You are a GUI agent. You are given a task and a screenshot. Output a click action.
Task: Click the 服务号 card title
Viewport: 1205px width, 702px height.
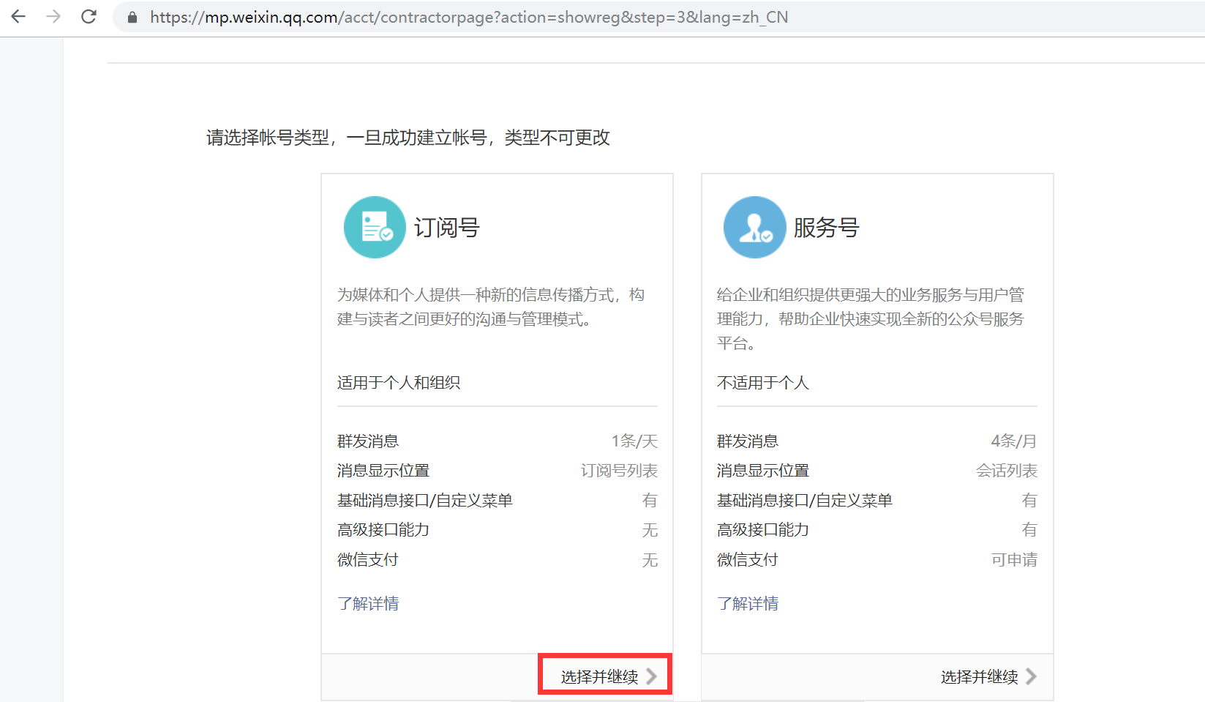(826, 228)
